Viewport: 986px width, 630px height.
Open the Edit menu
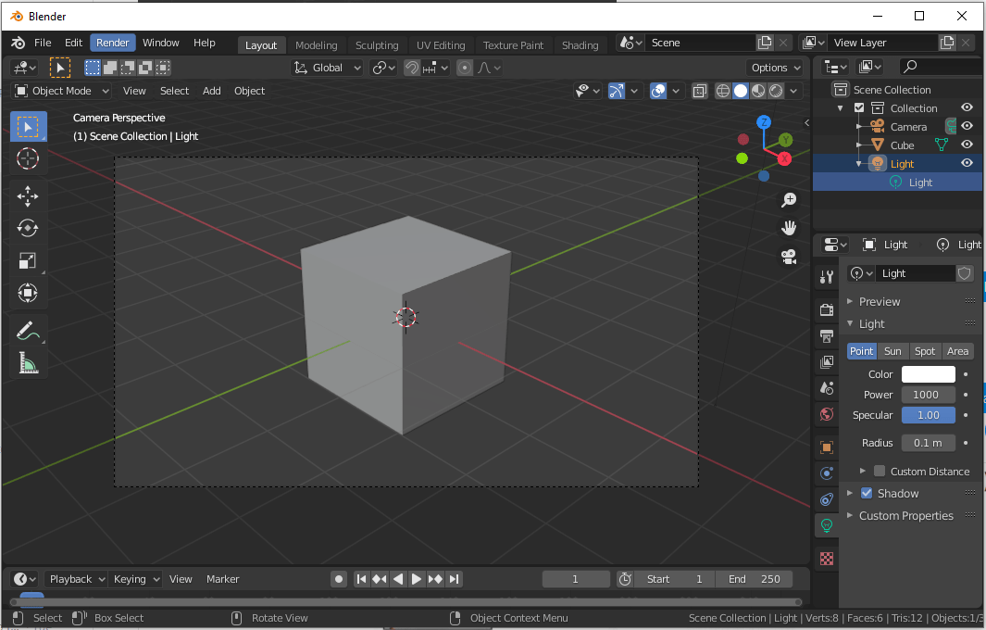pos(73,43)
